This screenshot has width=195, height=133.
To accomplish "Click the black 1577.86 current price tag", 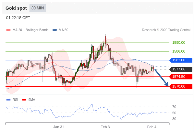I will [181, 69].
